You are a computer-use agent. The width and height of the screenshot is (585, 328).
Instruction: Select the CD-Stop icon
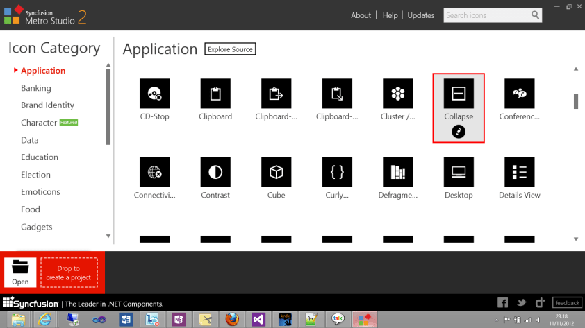click(154, 93)
